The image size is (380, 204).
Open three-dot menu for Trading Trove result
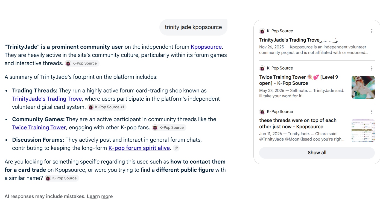tap(372, 31)
